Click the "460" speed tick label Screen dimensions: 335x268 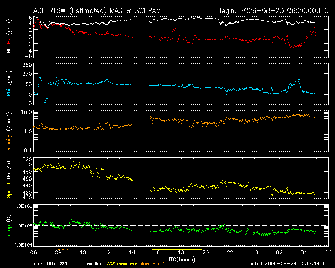[x=27, y=178]
